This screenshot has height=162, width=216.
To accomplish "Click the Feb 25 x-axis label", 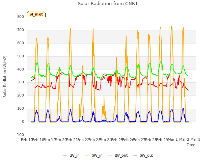I will click(x=117, y=140).
